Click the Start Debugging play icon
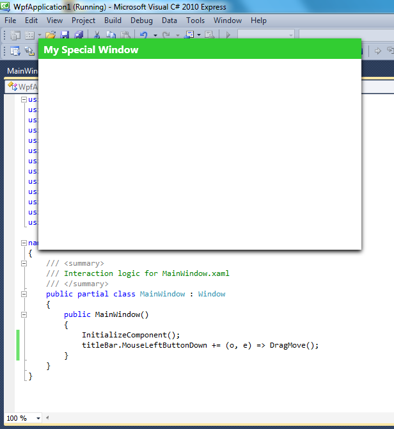This screenshot has width=394, height=429. 228,35
